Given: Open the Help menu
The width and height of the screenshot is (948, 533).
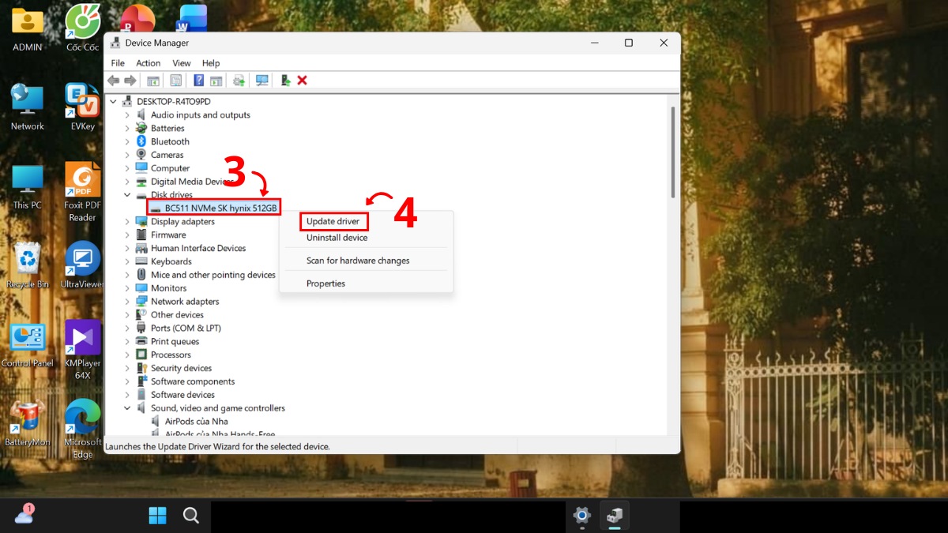Looking at the screenshot, I should point(211,63).
